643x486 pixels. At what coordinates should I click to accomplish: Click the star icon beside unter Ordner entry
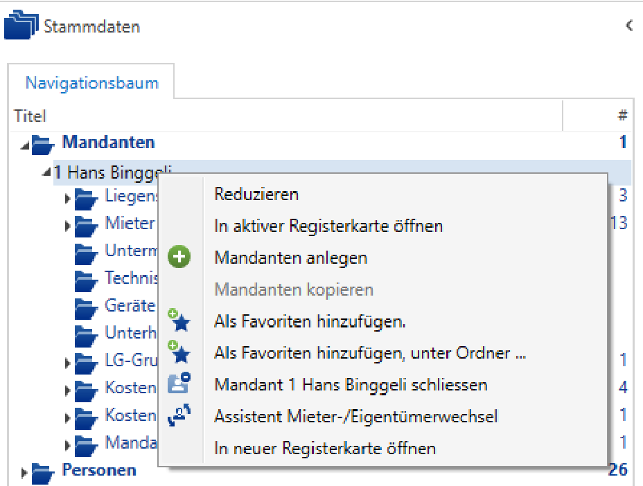pyautogui.click(x=179, y=352)
